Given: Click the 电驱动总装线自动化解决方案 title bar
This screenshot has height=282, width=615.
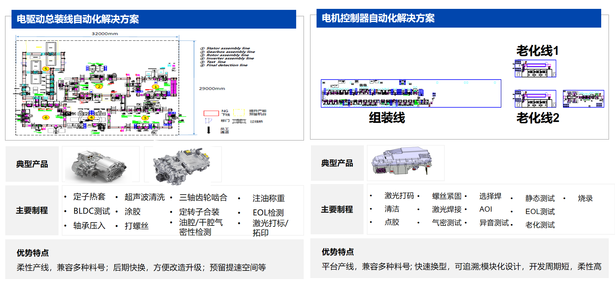Looking at the screenshot, I should click(154, 19).
